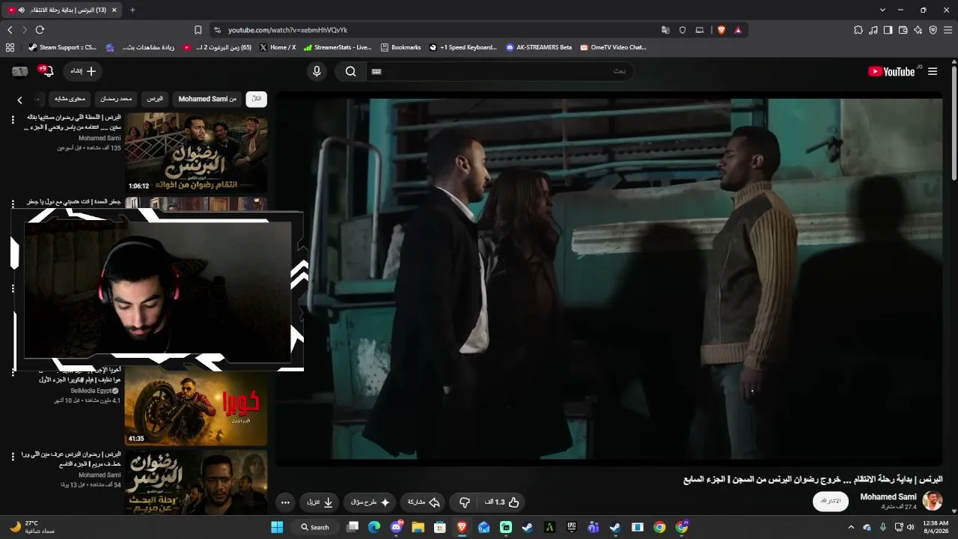Open options menu for the 1:06:12 video
This screenshot has height=539, width=958.
[x=13, y=120]
